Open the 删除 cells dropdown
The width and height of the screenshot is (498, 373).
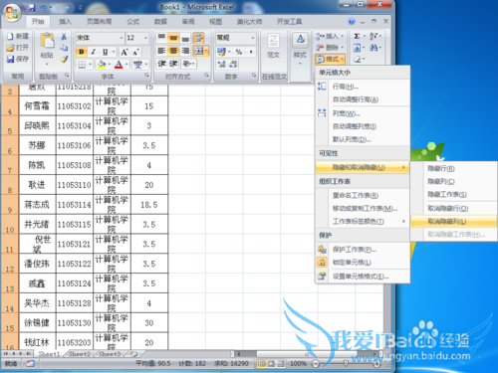330,48
